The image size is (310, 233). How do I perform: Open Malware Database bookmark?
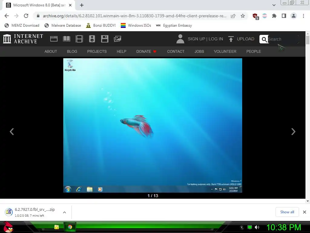point(63,25)
